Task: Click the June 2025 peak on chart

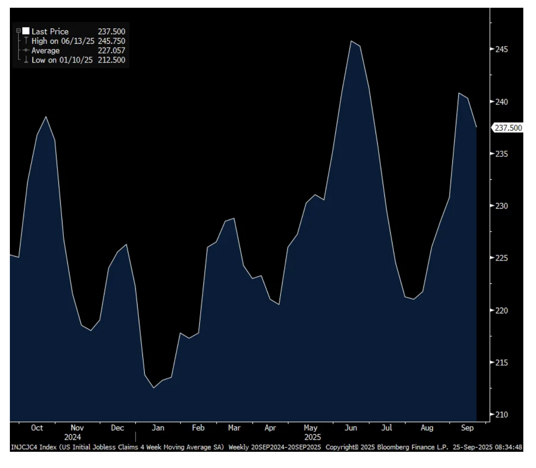Action: (352, 41)
